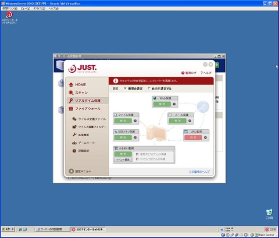This screenshot has height=238, width=279.
Task: Open ヘルプ menu in VirtualBox menu bar
Action: tap(53, 8)
